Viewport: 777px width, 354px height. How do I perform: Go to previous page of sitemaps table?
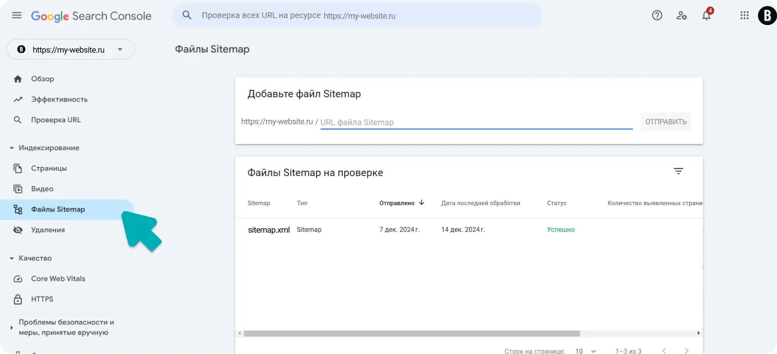664,351
